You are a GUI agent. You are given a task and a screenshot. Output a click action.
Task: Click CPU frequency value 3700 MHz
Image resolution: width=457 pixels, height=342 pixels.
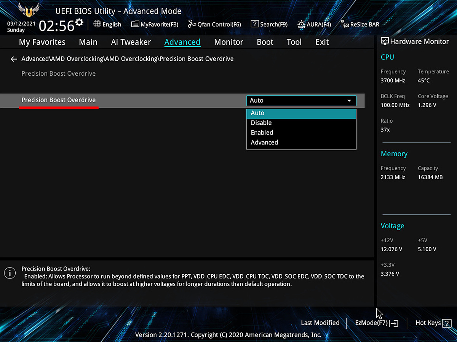393,81
